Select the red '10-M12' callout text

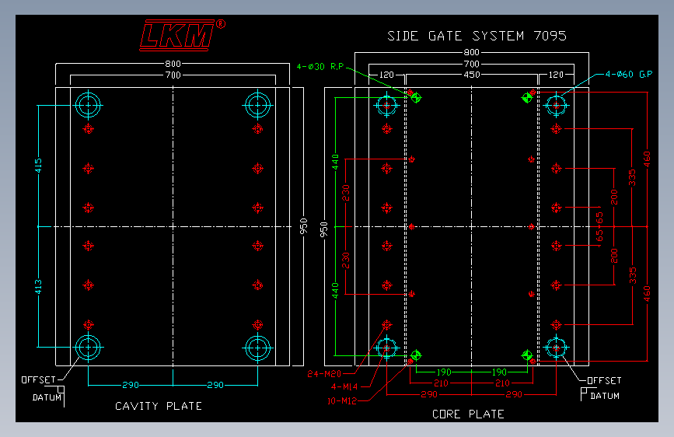(x=342, y=401)
